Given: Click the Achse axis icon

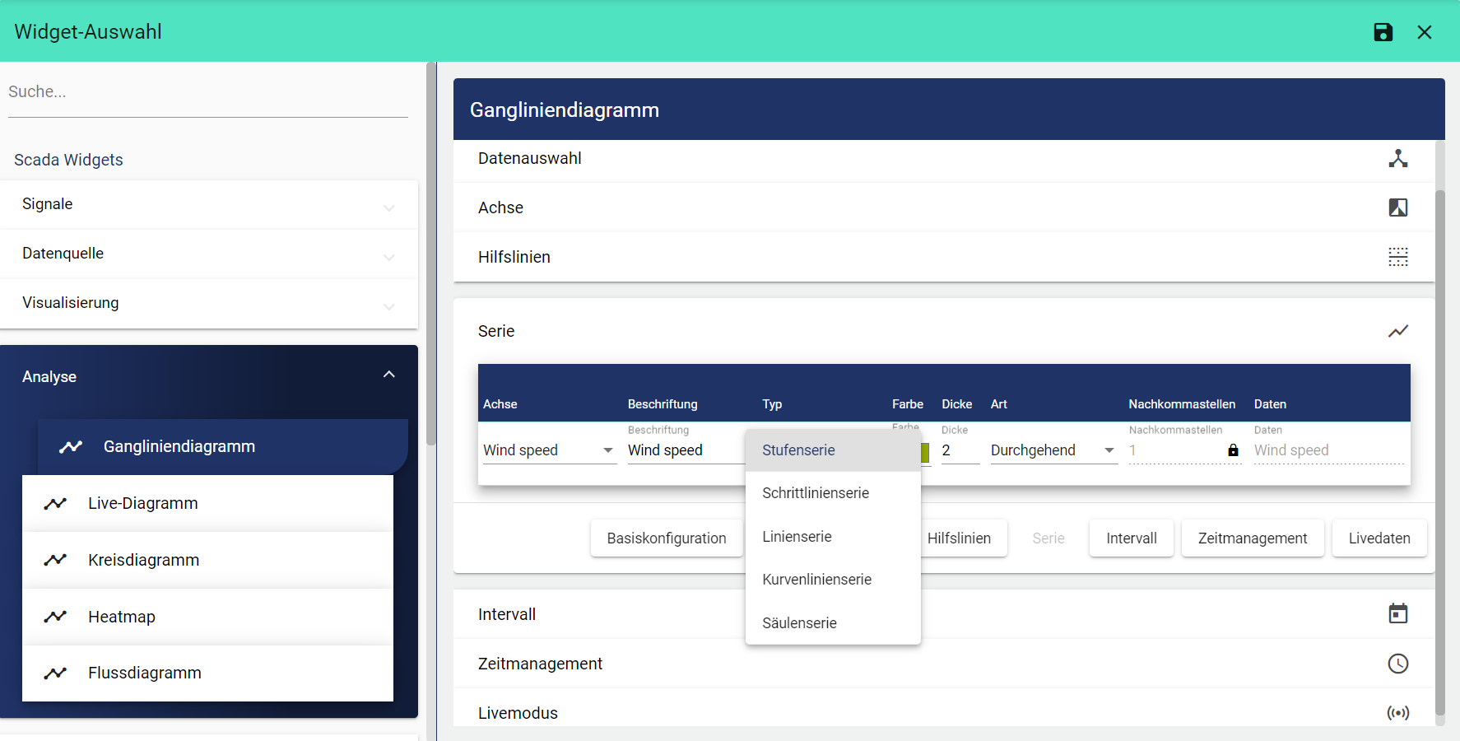Looking at the screenshot, I should (1397, 207).
